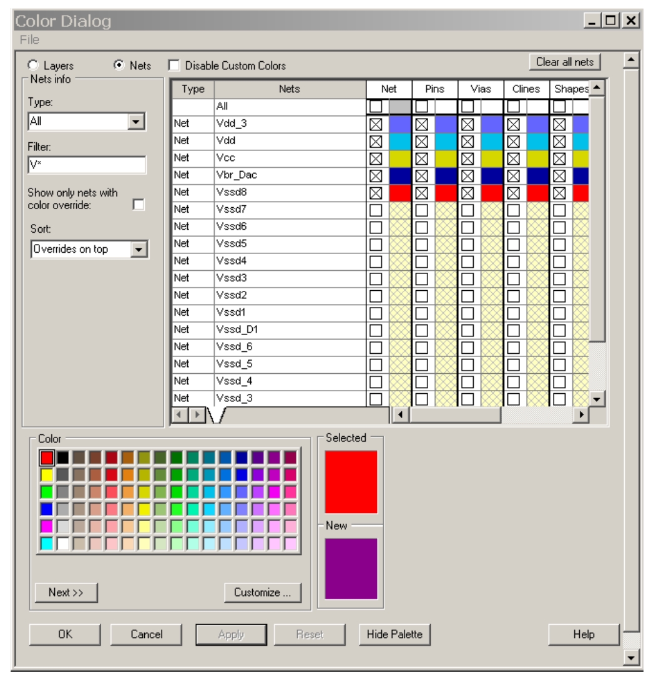651x679 pixels.
Task: Check the Net checkbox for Vssd7
Action: coord(376,210)
